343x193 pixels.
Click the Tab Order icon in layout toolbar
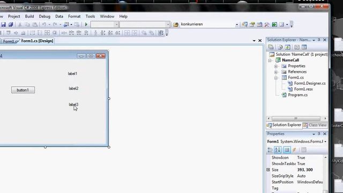(x=160, y=33)
